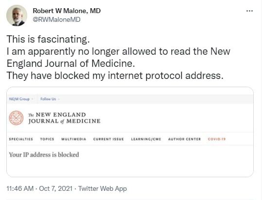Expand the Follow Us dropdown
Screen dimensions: 262x200
[x=50, y=99]
